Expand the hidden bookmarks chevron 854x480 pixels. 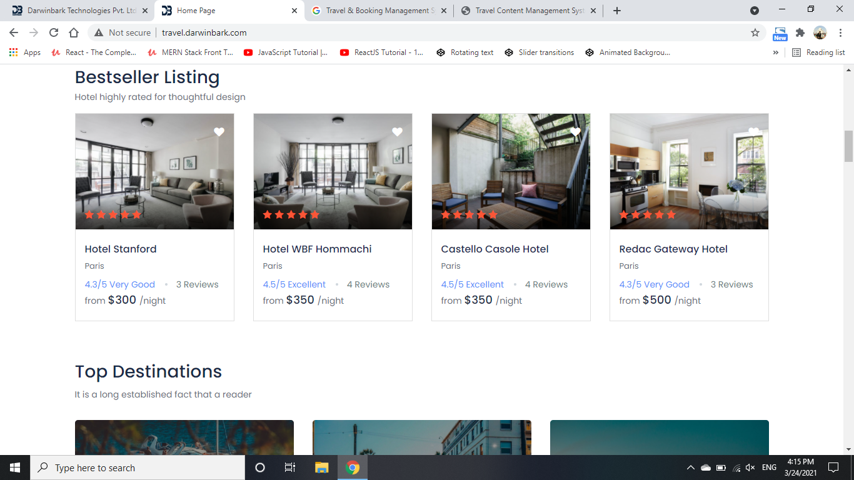tap(776, 52)
